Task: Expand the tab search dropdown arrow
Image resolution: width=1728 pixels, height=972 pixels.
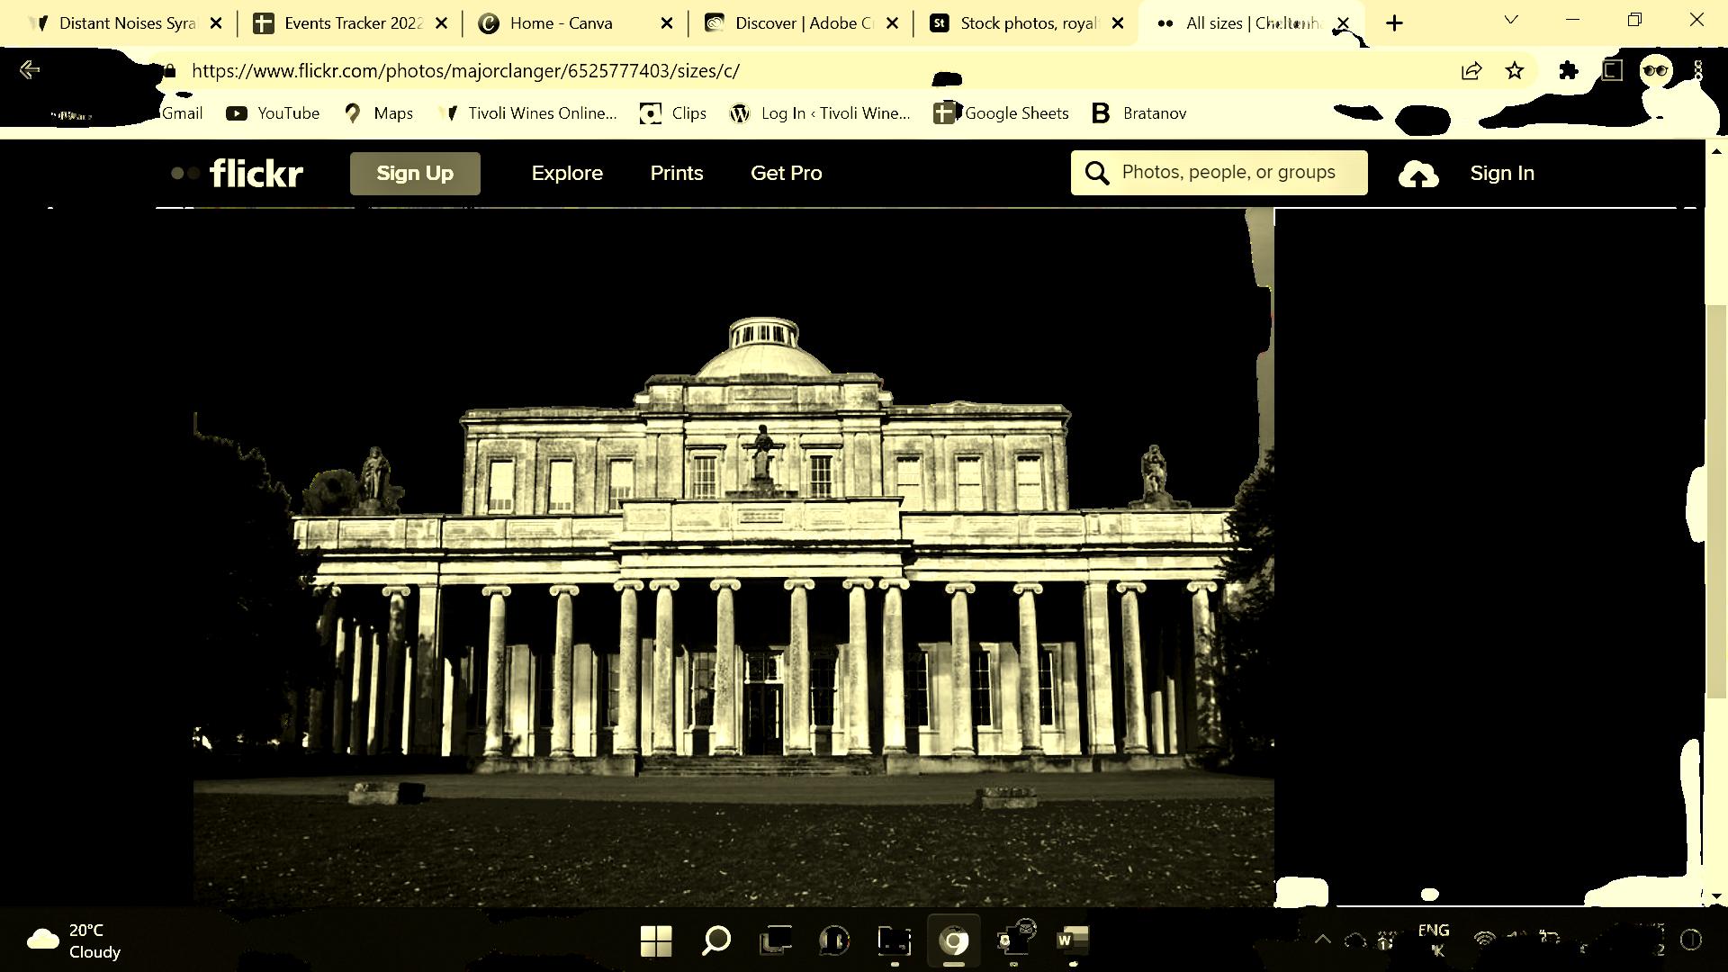Action: 1511,20
